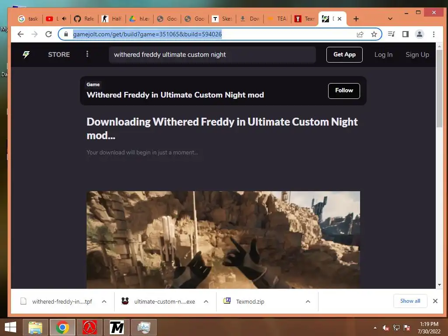
Task: Switch to the 'Half' Half-Life tab
Action: coord(112,19)
